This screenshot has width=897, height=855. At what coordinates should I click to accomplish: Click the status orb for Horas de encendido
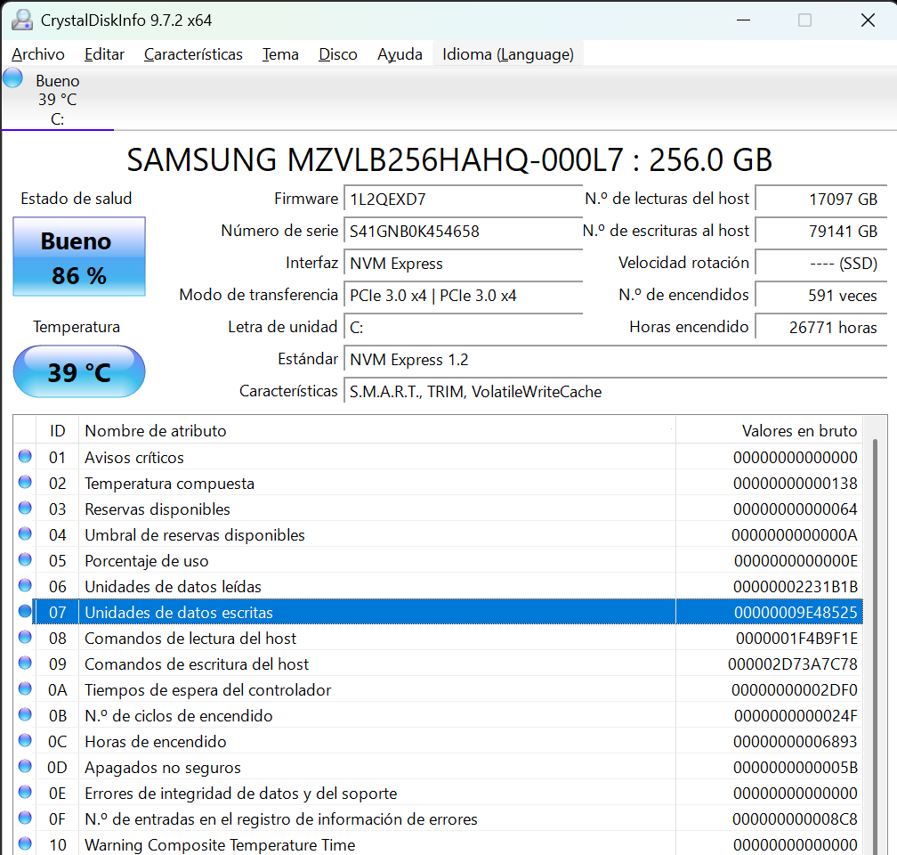tap(25, 740)
